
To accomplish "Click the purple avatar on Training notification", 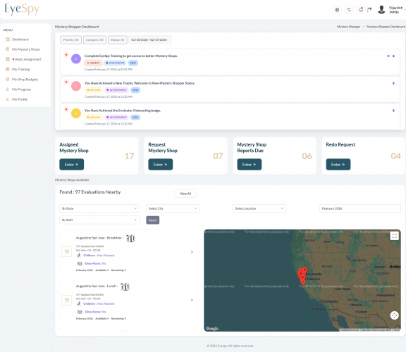I will 76,58.
